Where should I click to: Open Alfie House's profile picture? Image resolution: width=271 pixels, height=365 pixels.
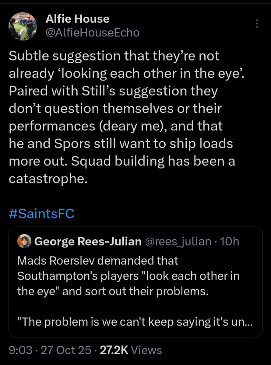click(23, 28)
